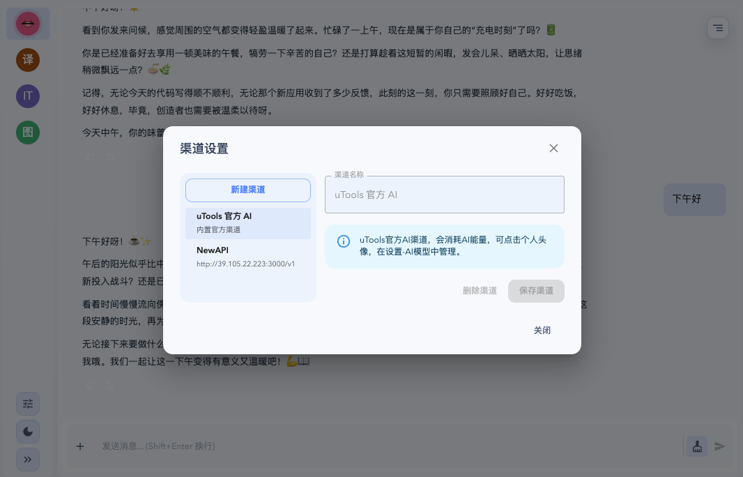Open the sliders settings icon in sidebar
This screenshot has width=743, height=477.
coord(28,404)
